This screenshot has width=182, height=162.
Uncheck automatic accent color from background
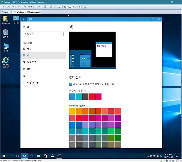pos(71,84)
